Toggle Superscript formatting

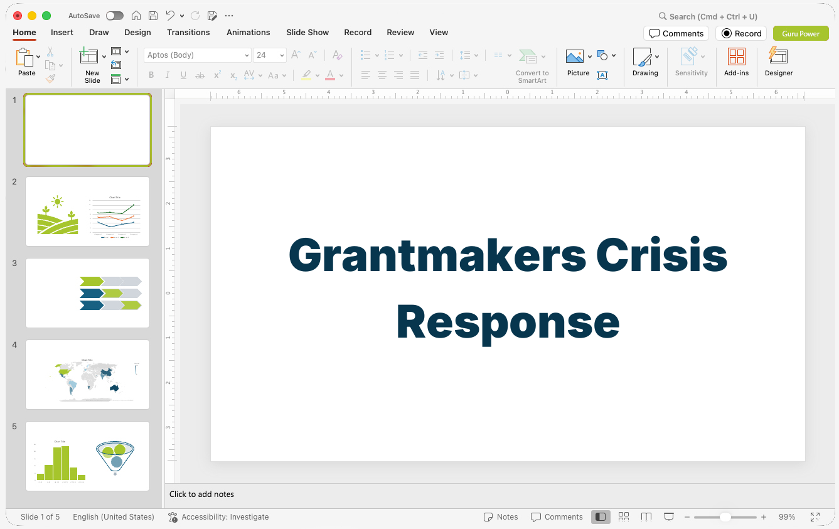217,75
